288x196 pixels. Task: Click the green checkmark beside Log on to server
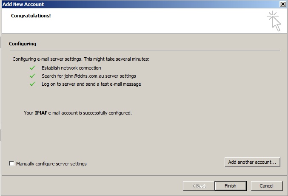(x=32, y=84)
